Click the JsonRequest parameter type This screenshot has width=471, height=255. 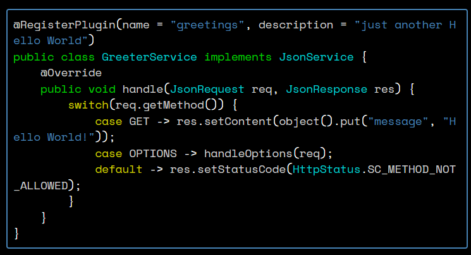(207, 90)
